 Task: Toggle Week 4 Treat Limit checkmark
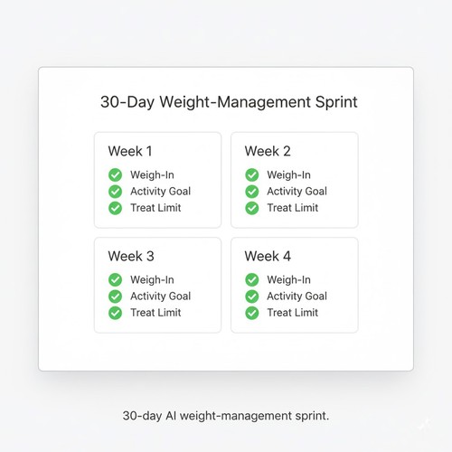[x=252, y=313]
